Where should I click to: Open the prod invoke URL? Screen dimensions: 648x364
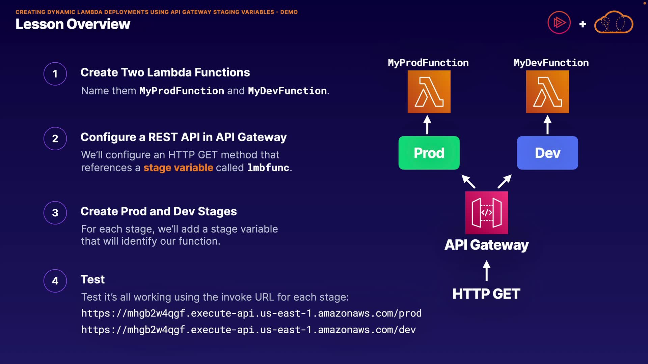tap(251, 313)
